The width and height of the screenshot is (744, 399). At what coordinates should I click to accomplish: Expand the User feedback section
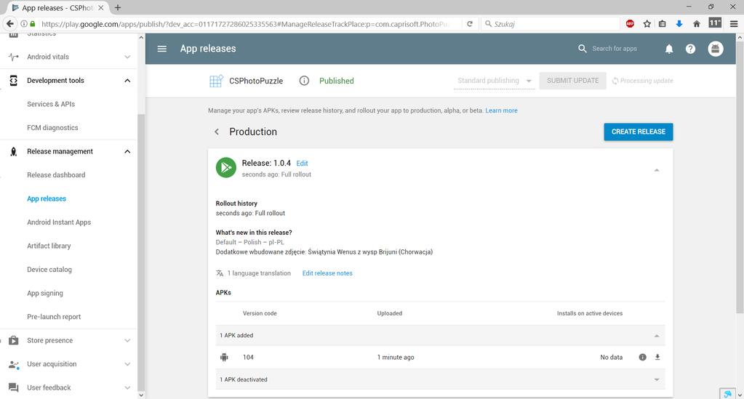pyautogui.click(x=127, y=387)
